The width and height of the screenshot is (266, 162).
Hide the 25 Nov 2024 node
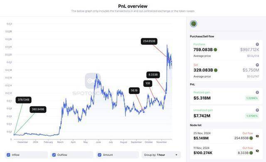(257, 136)
